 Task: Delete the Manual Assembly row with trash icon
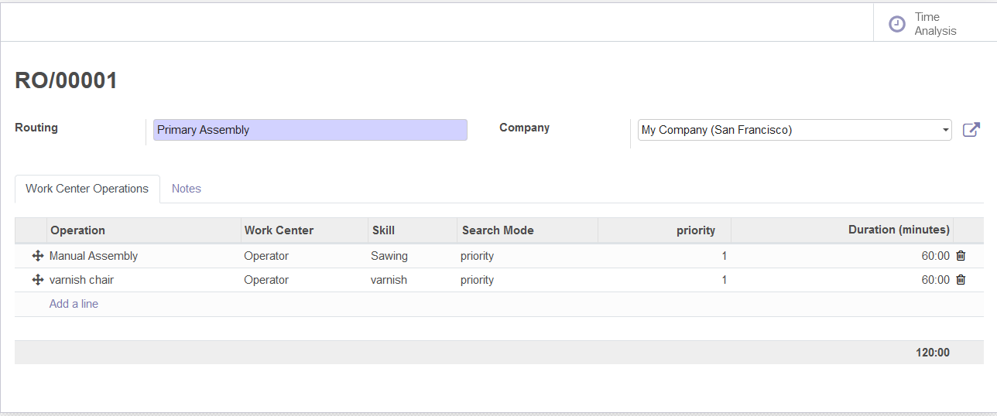tap(961, 256)
